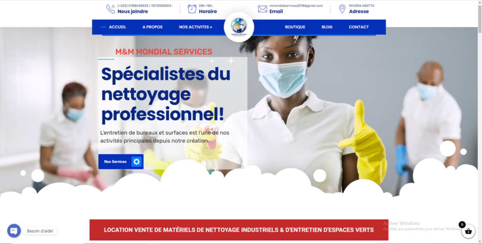The image size is (482, 244).
Task: Go to the ACCUEIL menu item
Action: (x=117, y=27)
